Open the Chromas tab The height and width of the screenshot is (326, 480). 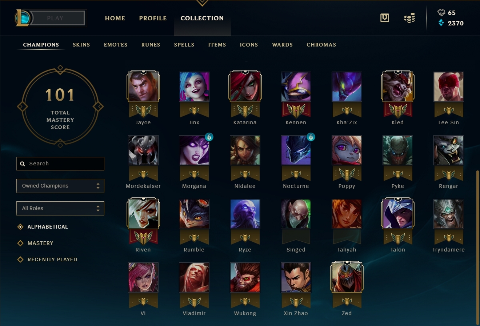tap(321, 45)
